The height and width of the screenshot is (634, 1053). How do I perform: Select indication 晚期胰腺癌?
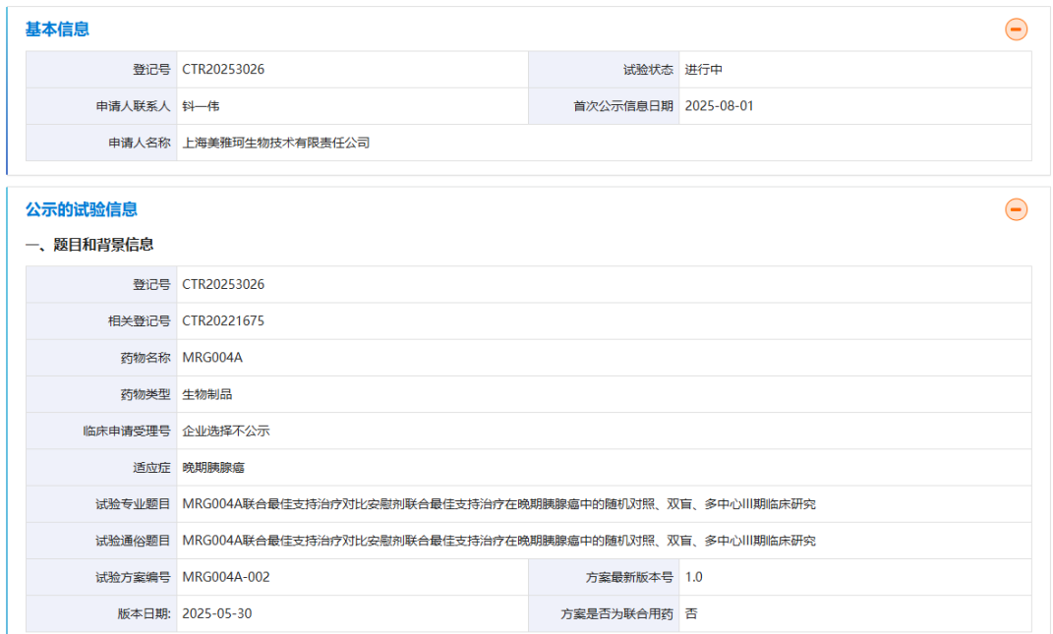coord(214,467)
